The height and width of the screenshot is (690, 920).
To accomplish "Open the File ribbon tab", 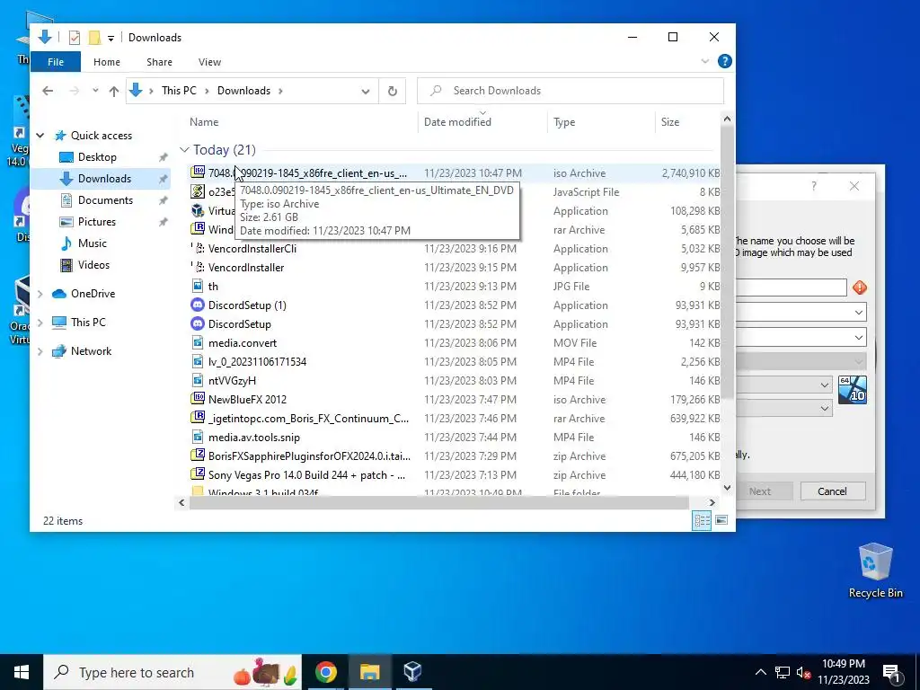I will [x=56, y=62].
